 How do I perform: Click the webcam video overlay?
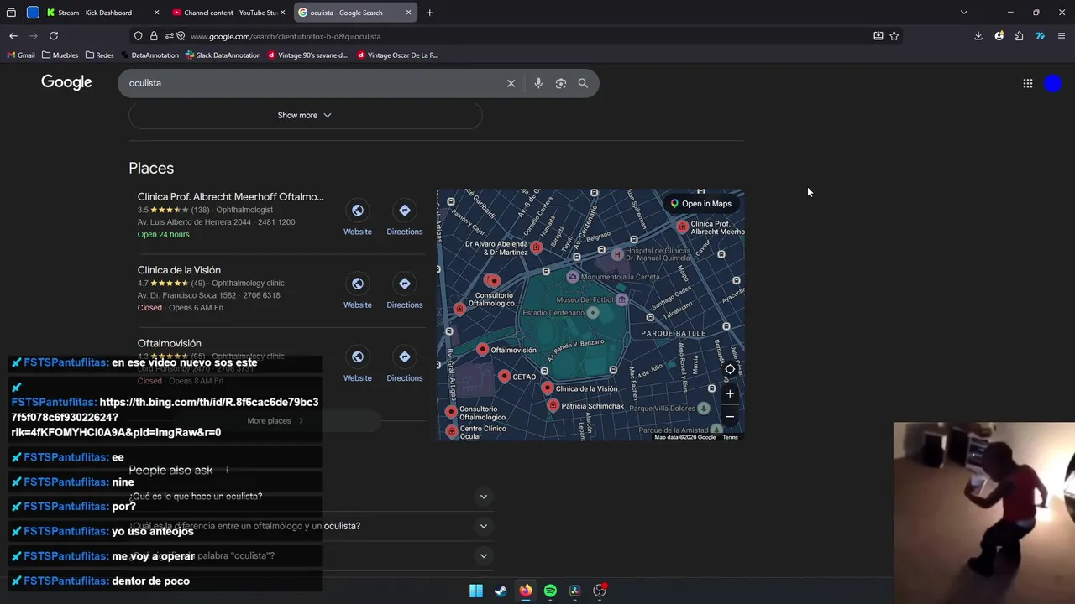pyautogui.click(x=984, y=513)
